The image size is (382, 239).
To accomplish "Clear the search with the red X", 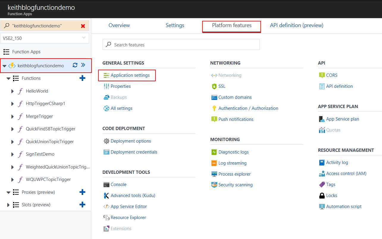I will point(83,26).
